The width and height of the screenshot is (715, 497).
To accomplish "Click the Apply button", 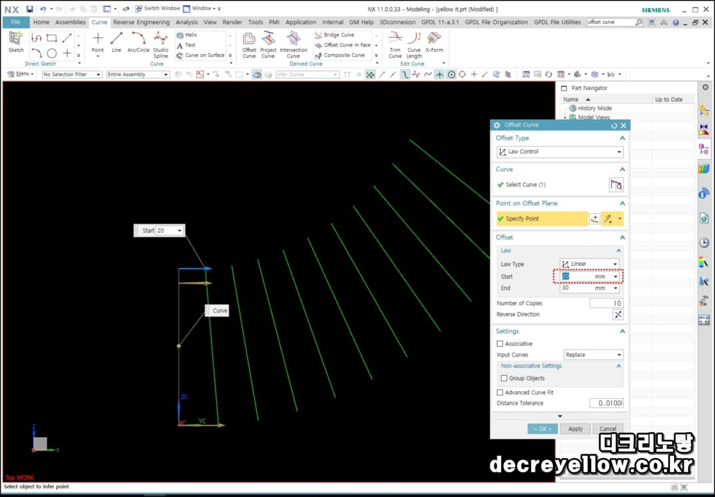I will (575, 429).
